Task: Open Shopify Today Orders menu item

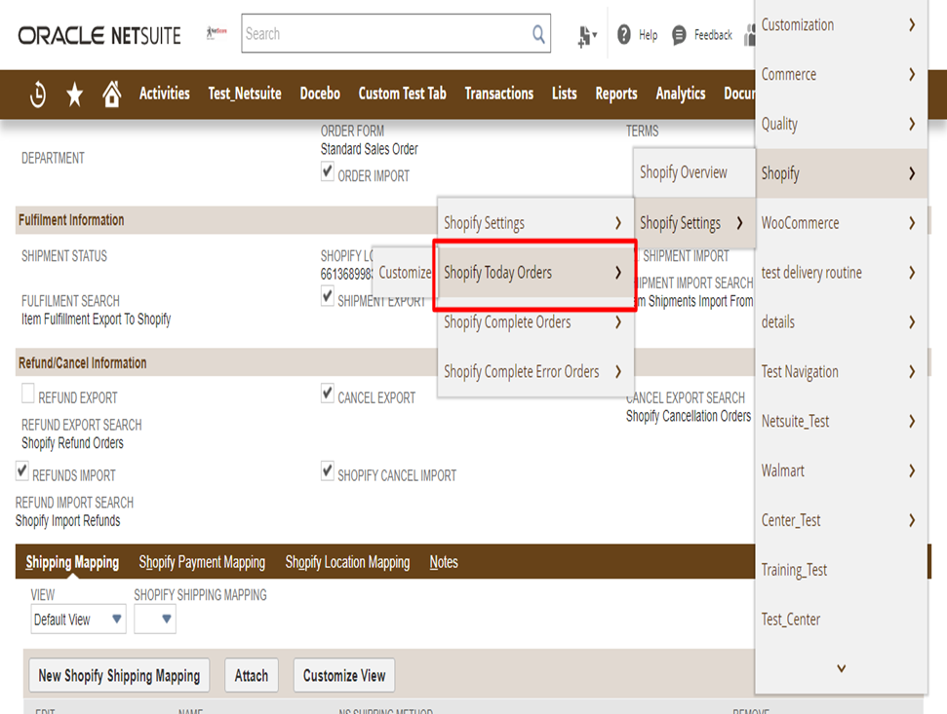Action: click(x=533, y=273)
